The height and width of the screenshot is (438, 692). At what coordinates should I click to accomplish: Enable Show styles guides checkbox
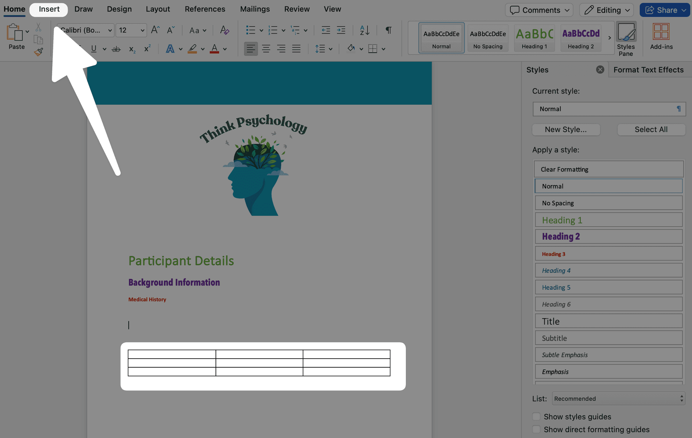(536, 416)
